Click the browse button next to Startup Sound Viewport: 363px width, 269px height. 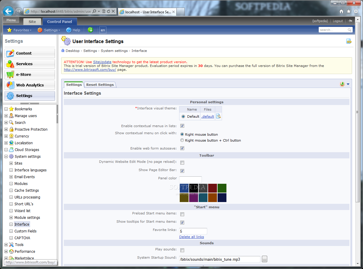(x=265, y=259)
